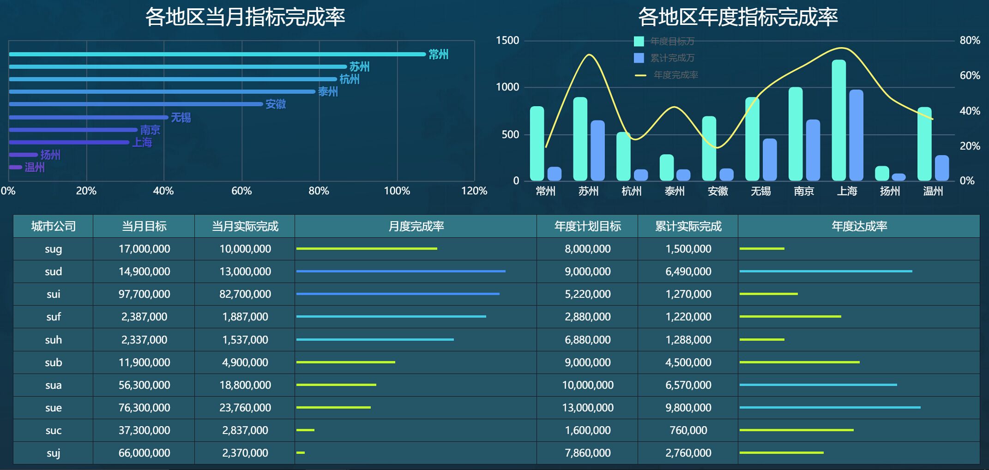Screen dimensions: 989x470
Task: Click the 17,000,000 target value cell
Action: tap(144, 249)
